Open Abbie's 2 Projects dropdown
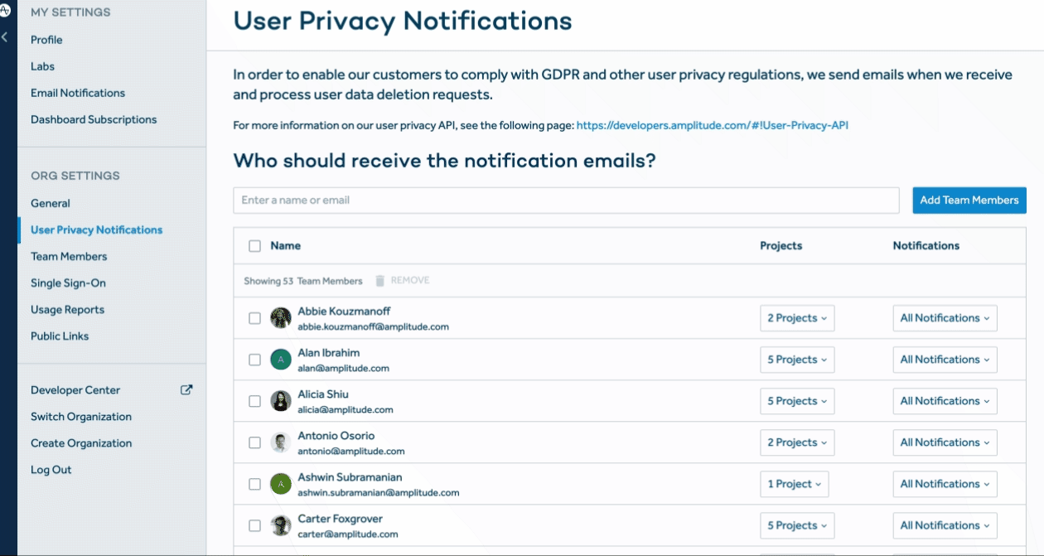 [x=797, y=317]
